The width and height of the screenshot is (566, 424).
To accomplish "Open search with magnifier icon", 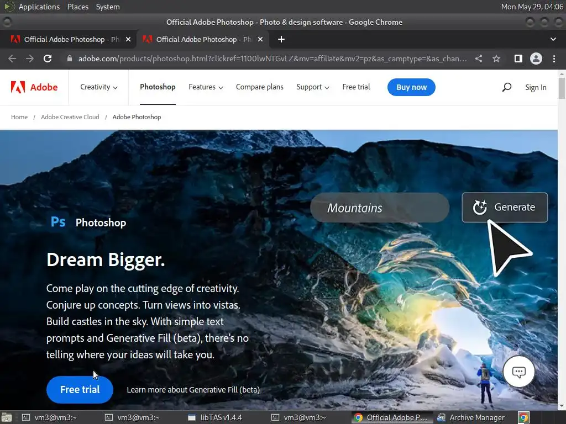I will point(507,87).
